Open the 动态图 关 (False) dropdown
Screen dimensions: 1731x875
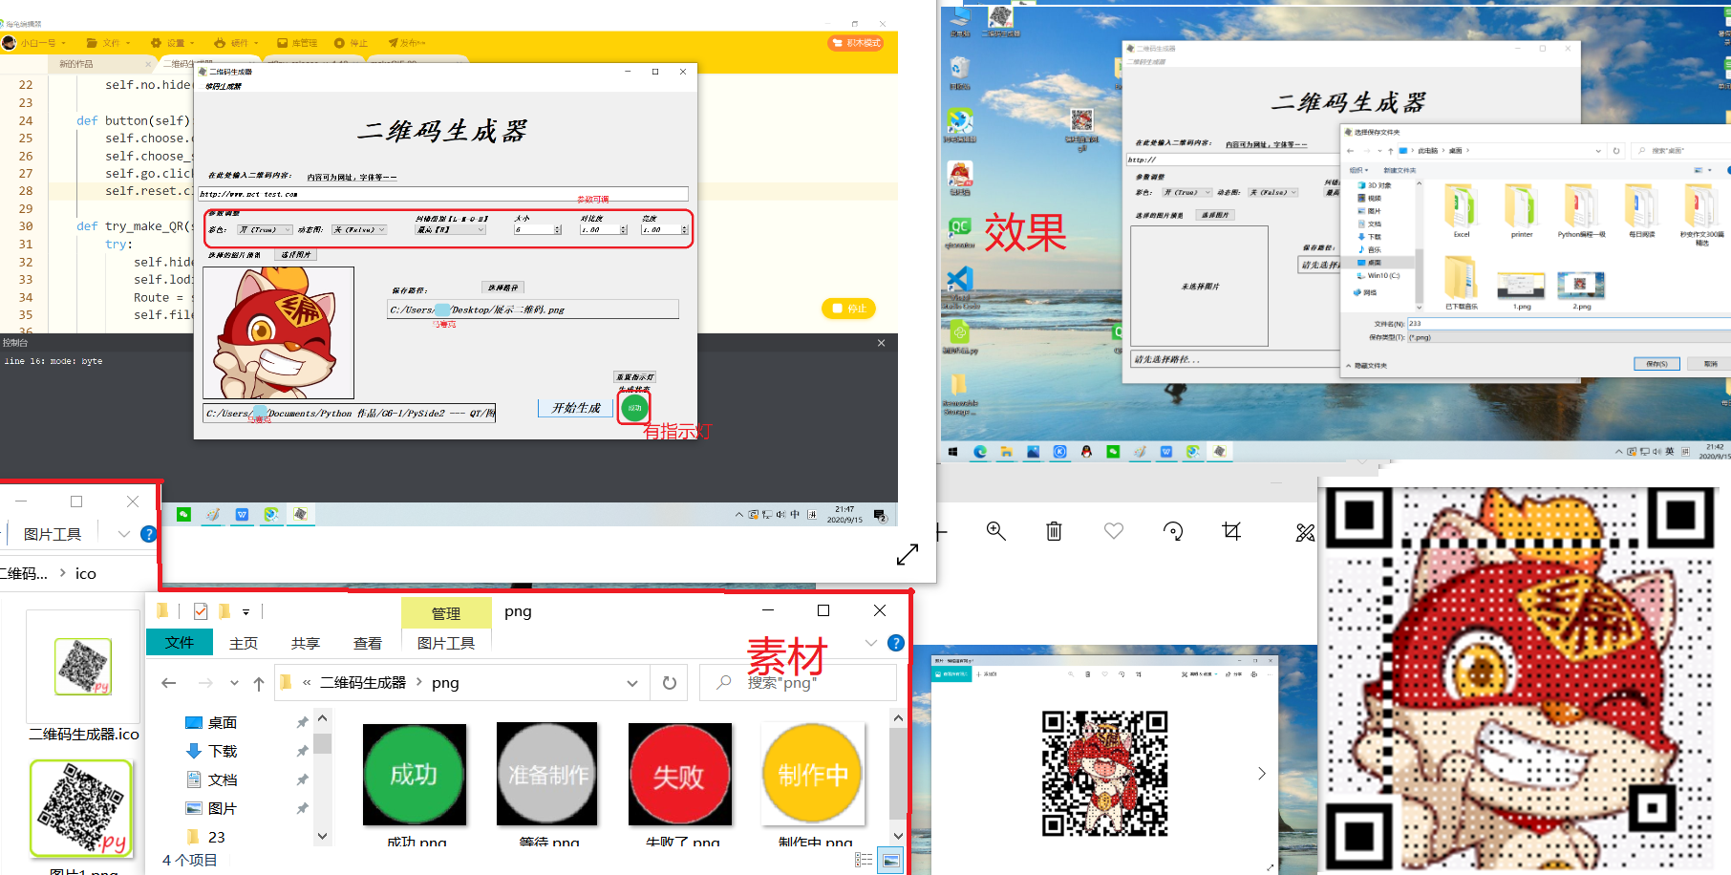coord(359,229)
